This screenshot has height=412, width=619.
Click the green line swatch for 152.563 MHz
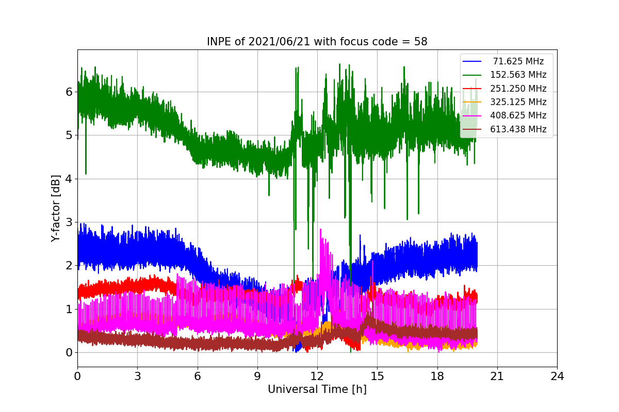tap(473, 75)
